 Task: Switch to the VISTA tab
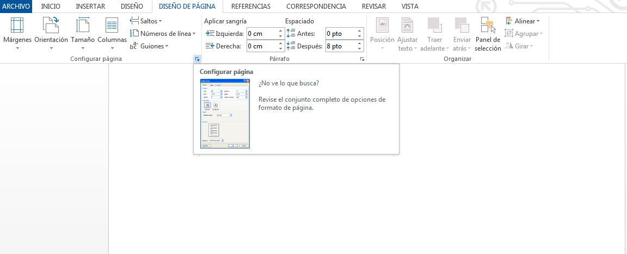410,7
